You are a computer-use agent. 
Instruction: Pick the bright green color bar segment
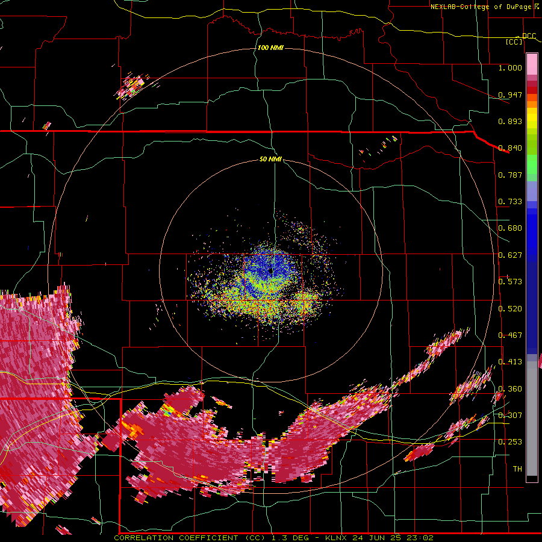click(x=532, y=164)
